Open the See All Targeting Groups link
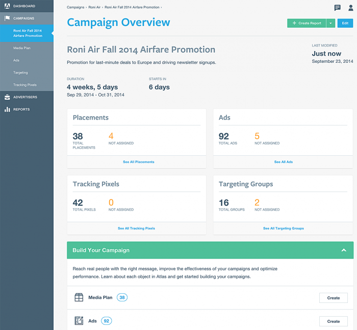Screen dimensions: 357x330 tap(283, 228)
